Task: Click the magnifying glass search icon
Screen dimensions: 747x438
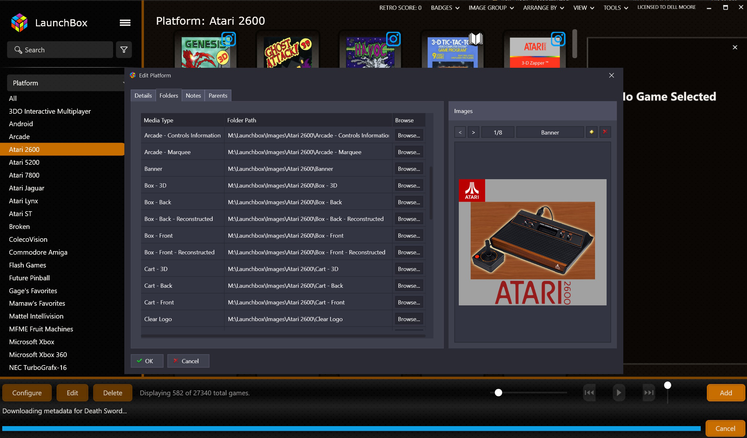Action: (18, 50)
